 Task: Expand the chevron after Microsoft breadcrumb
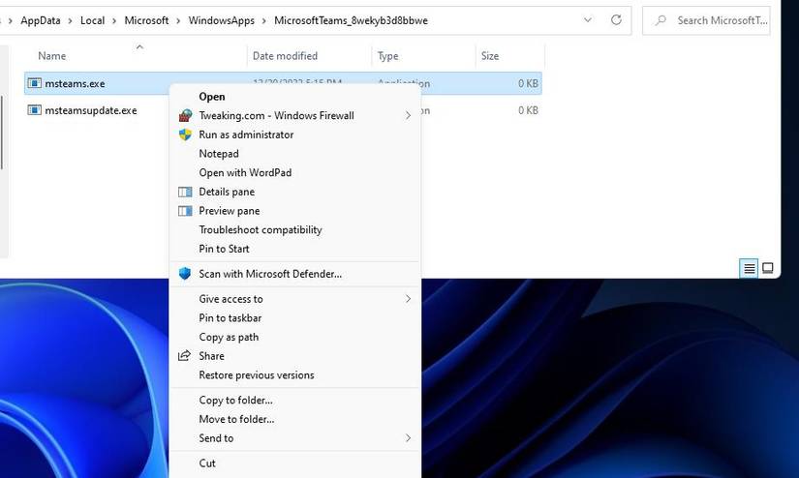(178, 21)
